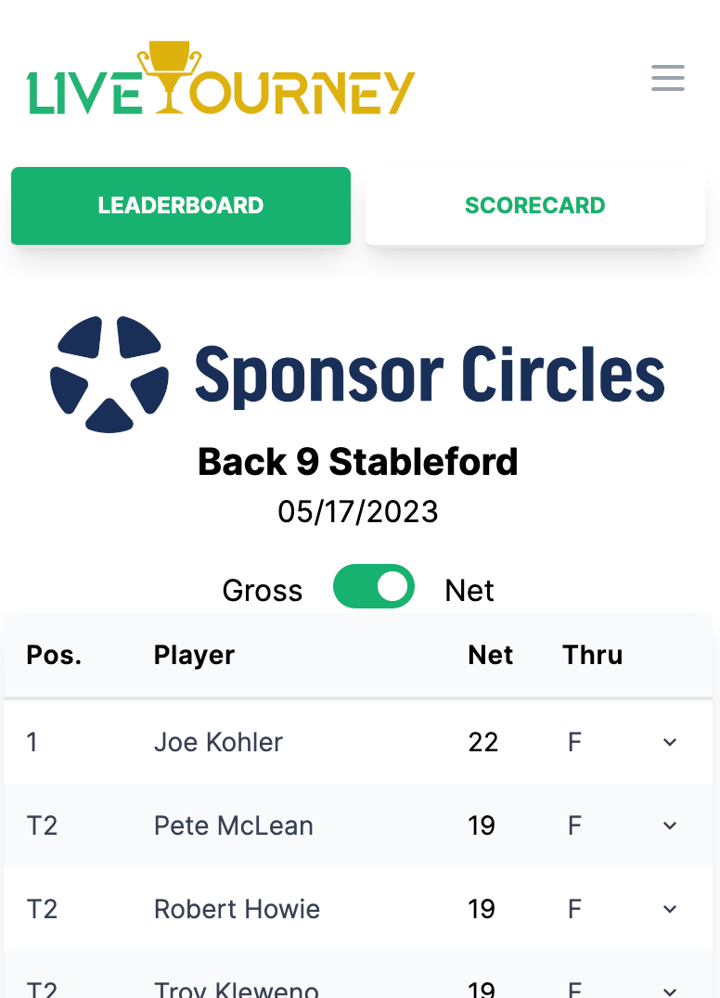The height and width of the screenshot is (998, 720).
Task: Click the Sponsor Circles text banner
Action: [430, 376]
